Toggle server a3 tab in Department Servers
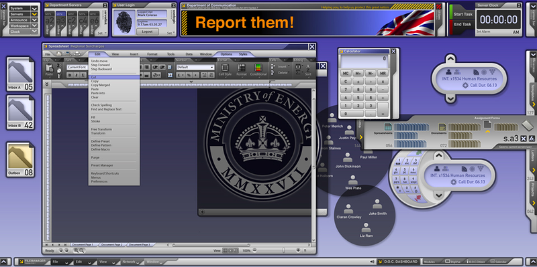The image size is (537, 267). pos(60,23)
